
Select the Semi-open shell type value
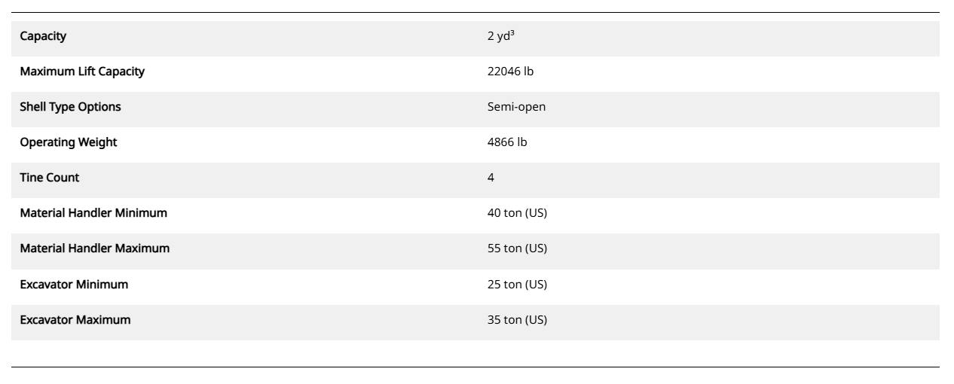pos(516,107)
